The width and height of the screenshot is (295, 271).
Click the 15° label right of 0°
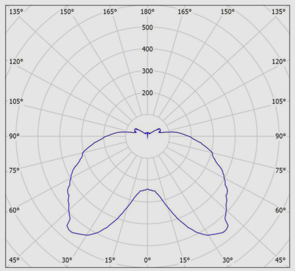185,260
